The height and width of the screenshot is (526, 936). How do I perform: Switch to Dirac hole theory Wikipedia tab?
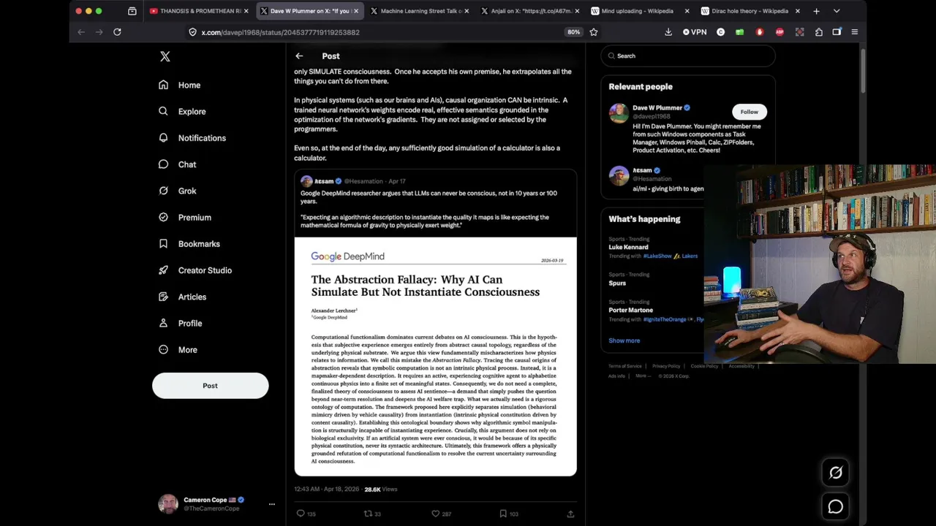click(x=750, y=11)
